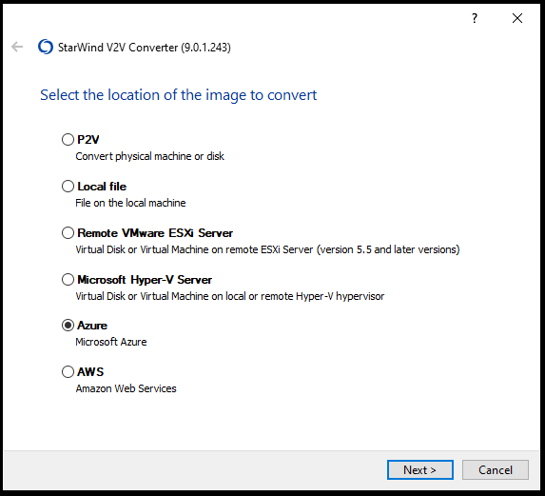Click the 'local or remote Hyper-V hypervisor' description
545x496 pixels.
(230, 296)
